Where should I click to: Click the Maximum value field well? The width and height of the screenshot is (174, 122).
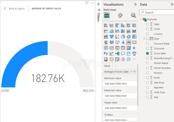click(x=120, y=96)
